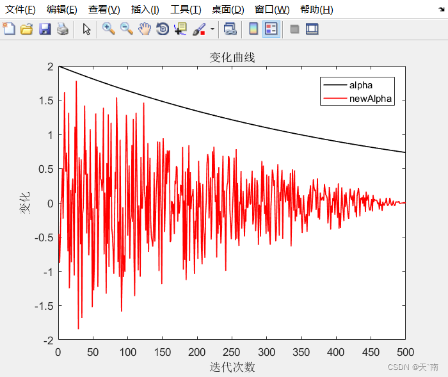Select the Rotate 3D tool
Viewport: 448px width, 377px height.
(163, 29)
